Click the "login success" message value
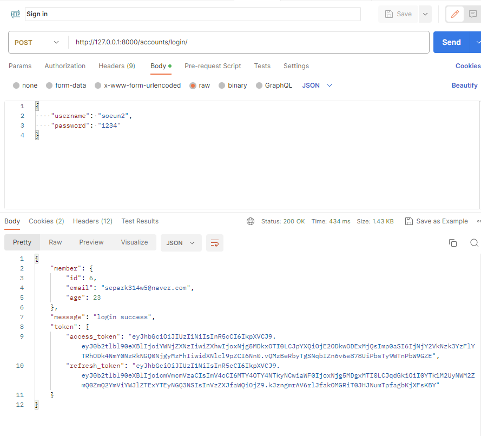481x436 pixels. tap(122, 317)
